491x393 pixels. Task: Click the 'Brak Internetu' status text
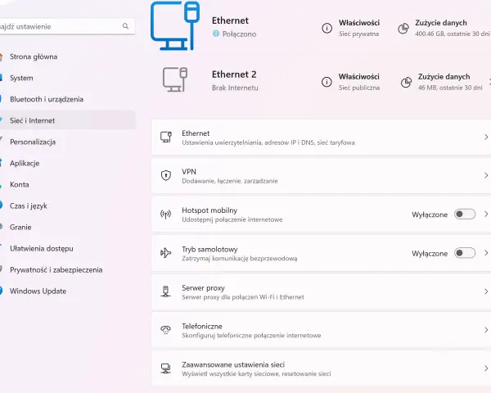(235, 88)
